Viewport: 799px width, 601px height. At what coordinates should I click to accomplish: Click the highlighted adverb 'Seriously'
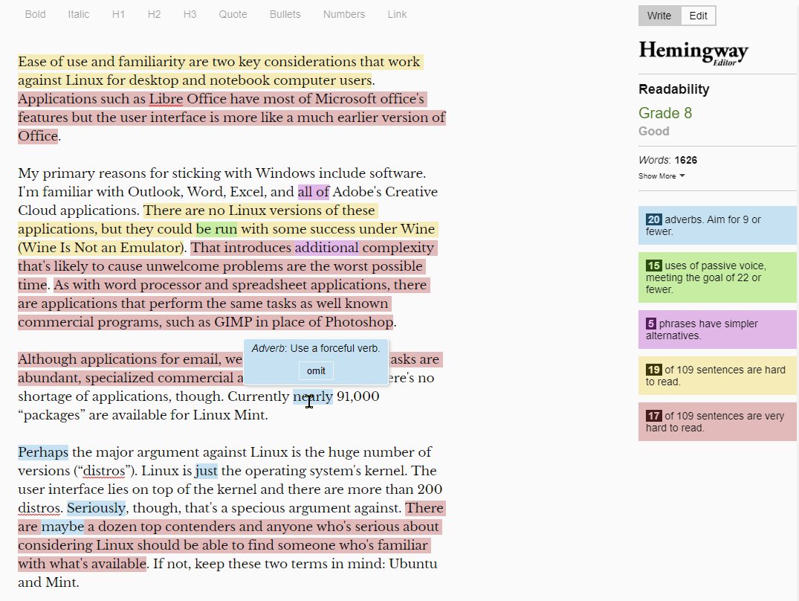point(97,508)
